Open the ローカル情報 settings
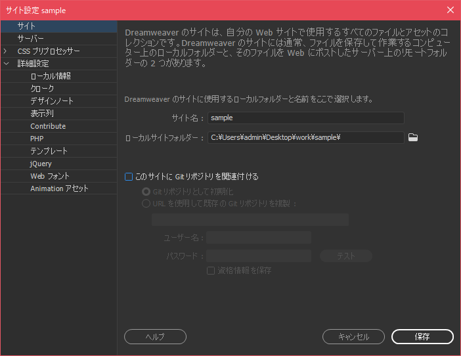Viewport: 461px width, 356px height. [59, 76]
